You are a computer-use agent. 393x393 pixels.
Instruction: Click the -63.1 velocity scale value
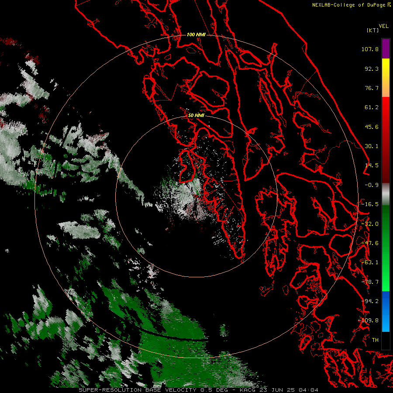370,262
